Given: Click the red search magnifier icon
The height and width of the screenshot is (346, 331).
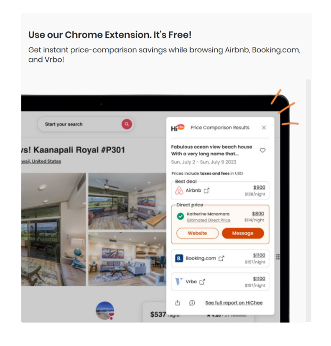Looking at the screenshot, I should 127,124.
